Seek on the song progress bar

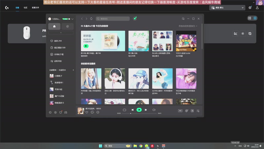coord(139,113)
